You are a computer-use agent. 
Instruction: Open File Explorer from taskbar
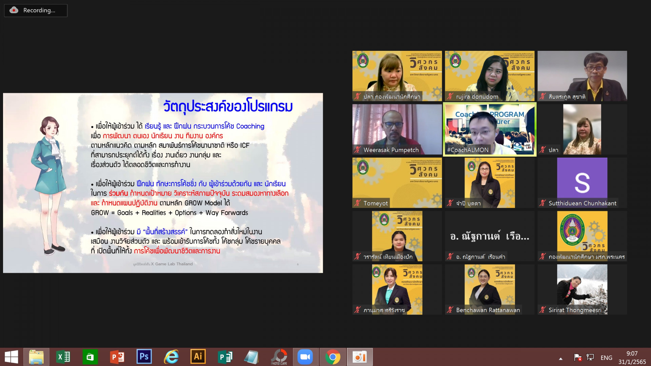click(36, 357)
